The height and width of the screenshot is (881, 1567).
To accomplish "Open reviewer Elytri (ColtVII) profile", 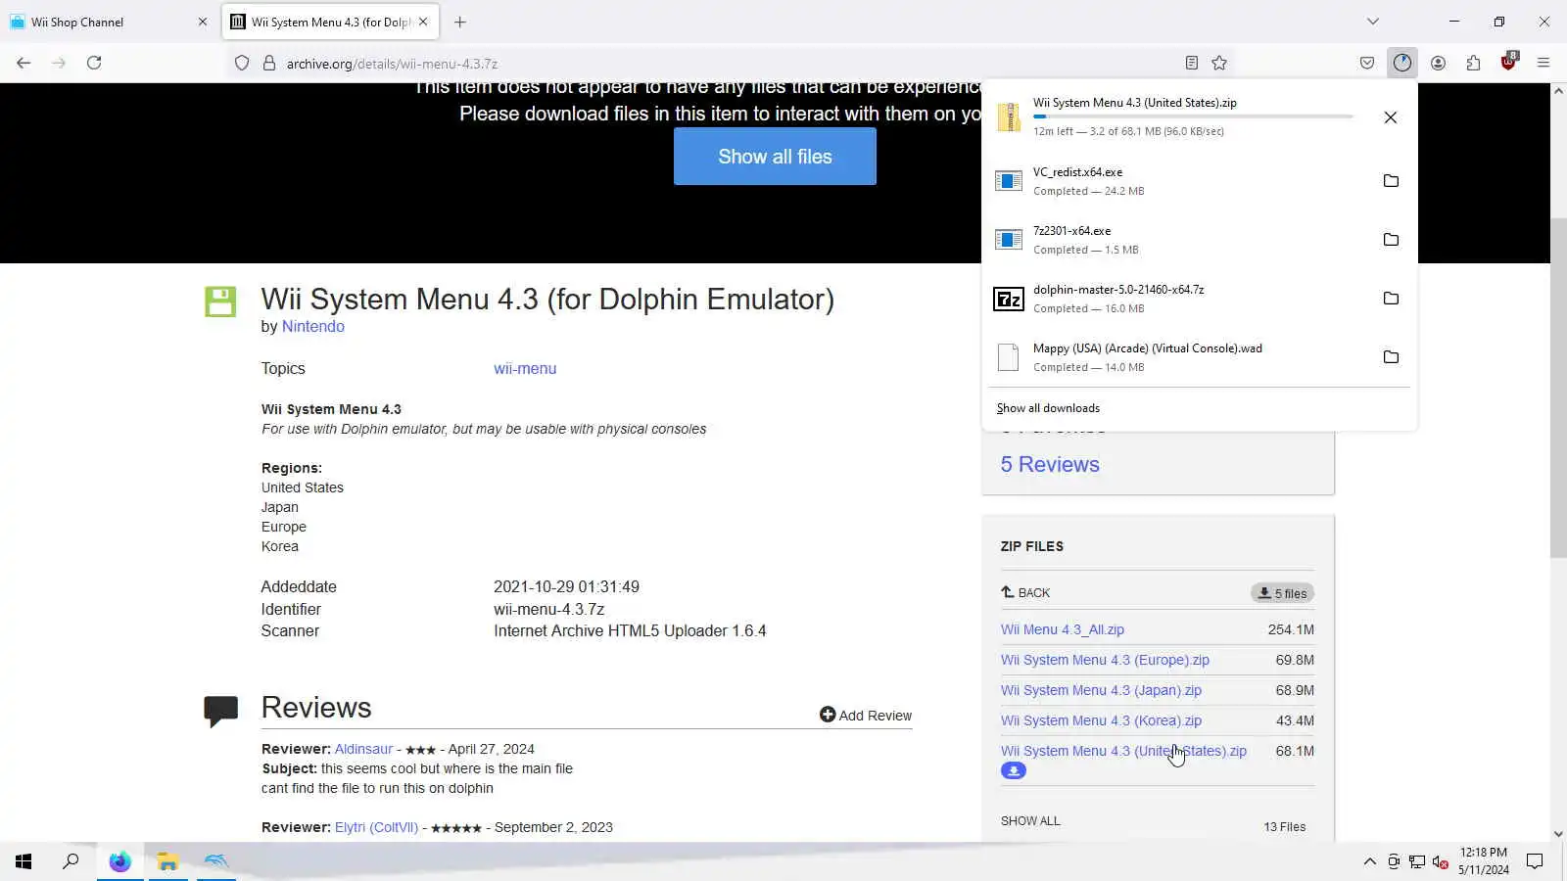I will point(376,828).
